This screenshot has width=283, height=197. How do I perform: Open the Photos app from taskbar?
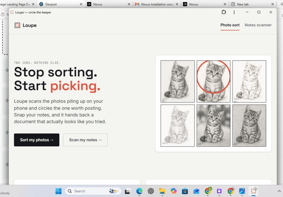(x=242, y=191)
